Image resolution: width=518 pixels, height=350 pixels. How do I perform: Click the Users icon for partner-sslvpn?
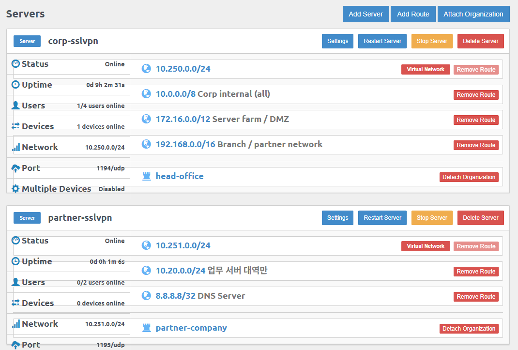click(15, 282)
